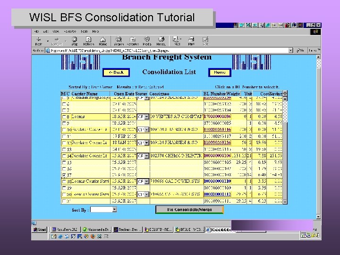This screenshot has height=255, width=340.
Task: Open the Favorites menu
Action: pyautogui.click(x=70, y=32)
